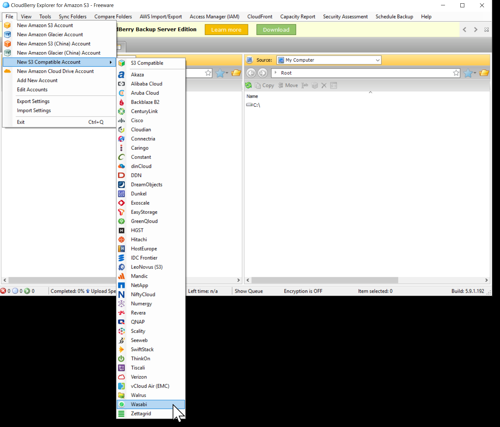Click the Learn more button
Image resolution: width=500 pixels, height=427 pixels.
(226, 30)
